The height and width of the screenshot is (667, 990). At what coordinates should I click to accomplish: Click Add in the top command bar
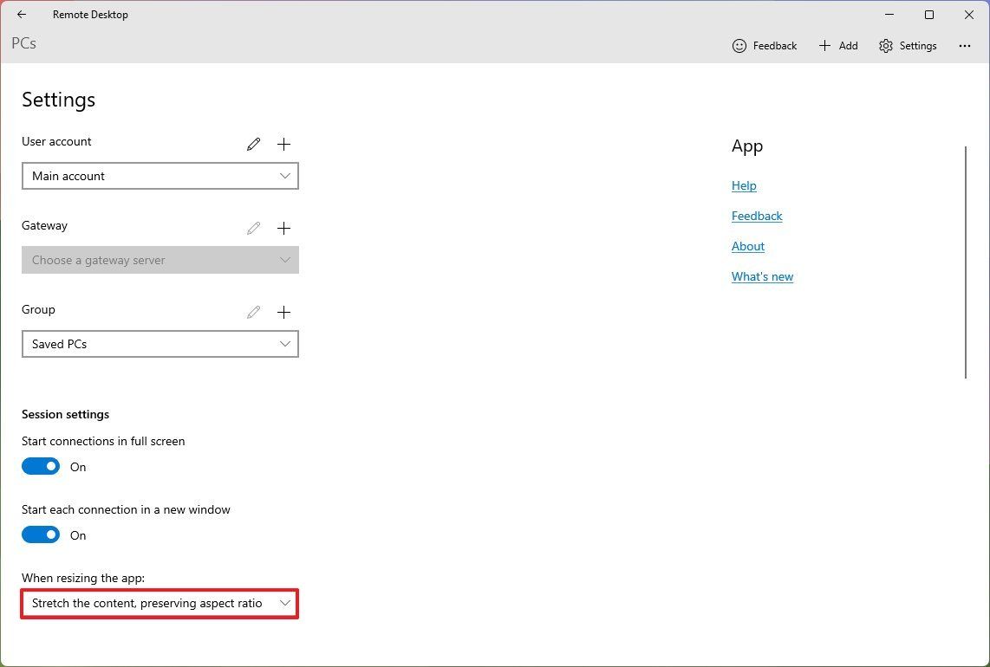tap(837, 45)
